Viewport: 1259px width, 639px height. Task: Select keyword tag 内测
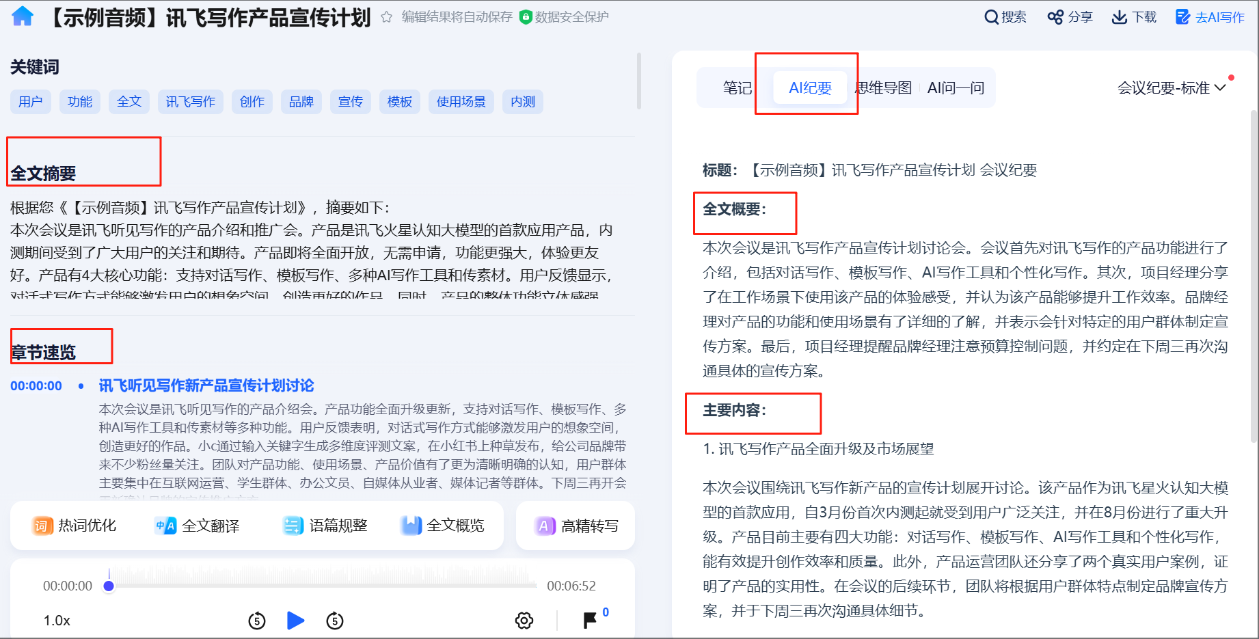click(523, 102)
